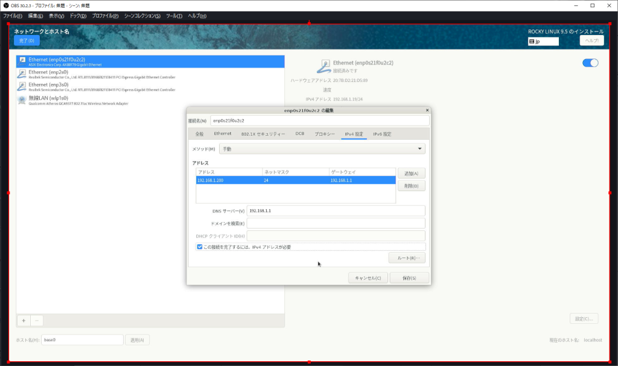Switch to the IPv6 設定 tab
Image resolution: width=618 pixels, height=366 pixels.
(x=382, y=134)
